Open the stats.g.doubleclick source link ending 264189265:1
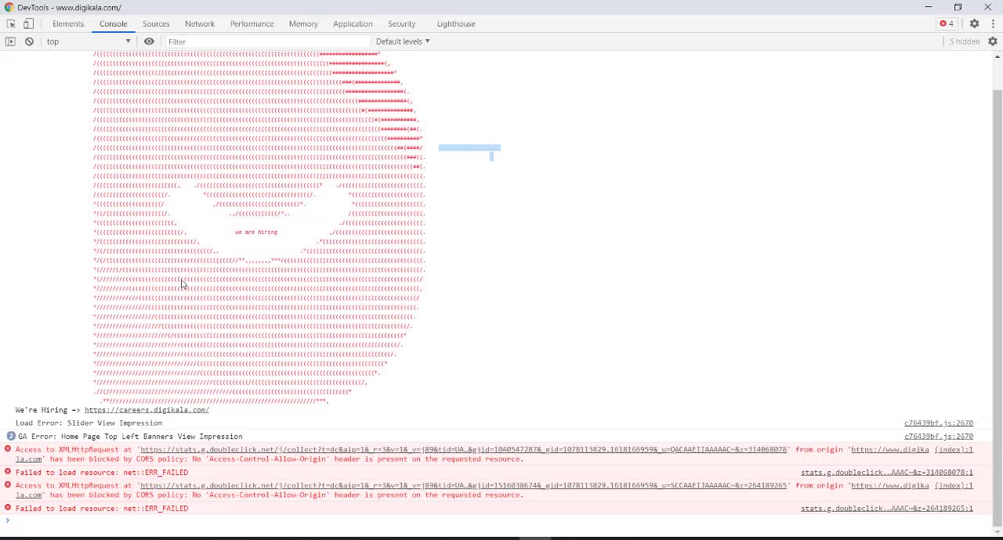 (886, 508)
